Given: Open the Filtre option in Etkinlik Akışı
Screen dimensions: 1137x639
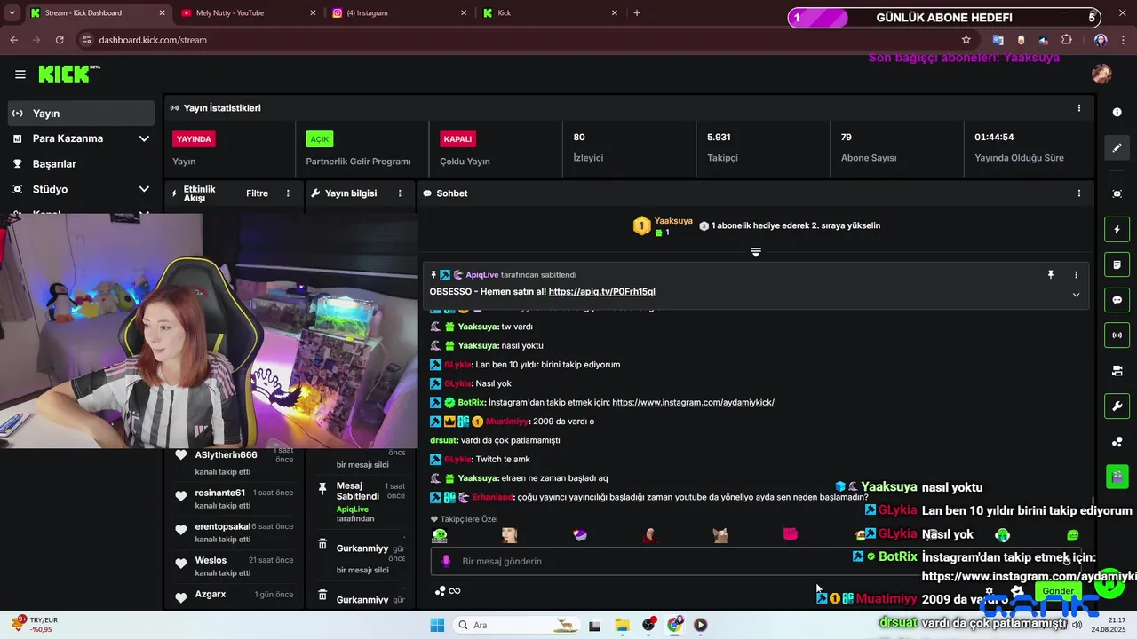Looking at the screenshot, I should 257,193.
